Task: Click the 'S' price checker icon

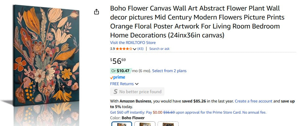Action: (115, 92)
